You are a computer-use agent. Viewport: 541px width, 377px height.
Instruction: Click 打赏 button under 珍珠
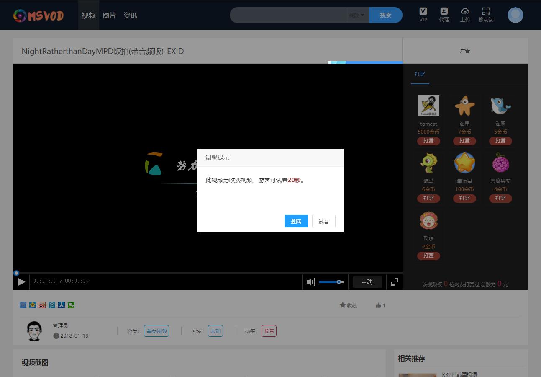coord(428,256)
